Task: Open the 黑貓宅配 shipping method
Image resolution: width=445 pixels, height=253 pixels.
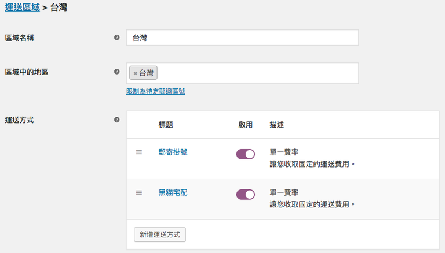Action: tap(173, 193)
